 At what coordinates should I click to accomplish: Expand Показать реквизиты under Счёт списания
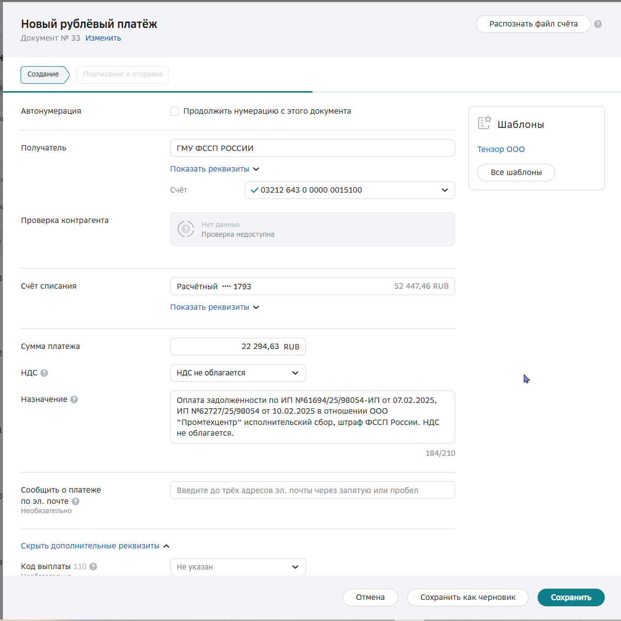214,307
